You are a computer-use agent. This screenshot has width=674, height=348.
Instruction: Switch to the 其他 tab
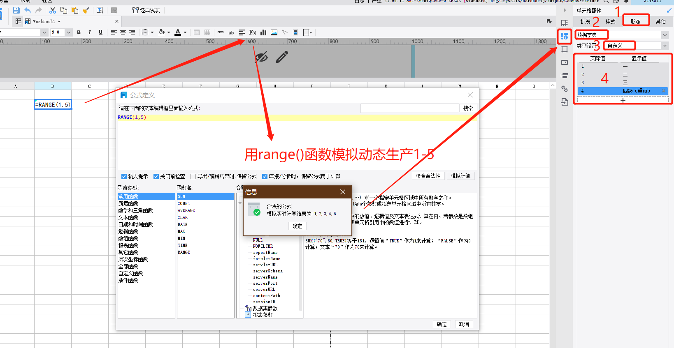pos(660,21)
